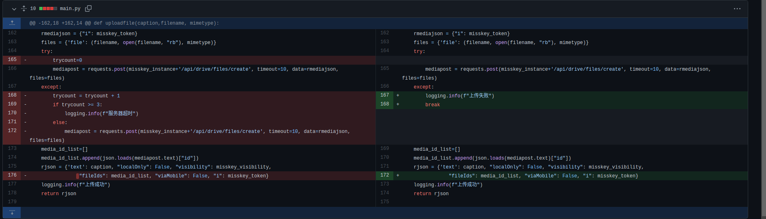Image resolution: width=766 pixels, height=219 pixels.
Task: Open the main.py file link
Action: tap(70, 8)
